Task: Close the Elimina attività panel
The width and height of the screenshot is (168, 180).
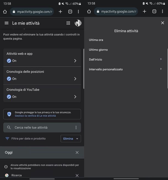Action: (162, 23)
